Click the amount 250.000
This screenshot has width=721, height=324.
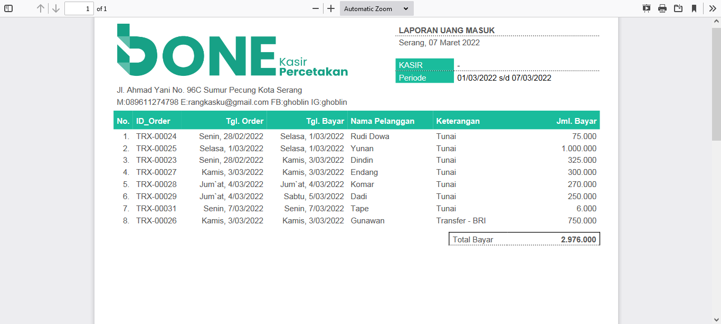pos(582,197)
